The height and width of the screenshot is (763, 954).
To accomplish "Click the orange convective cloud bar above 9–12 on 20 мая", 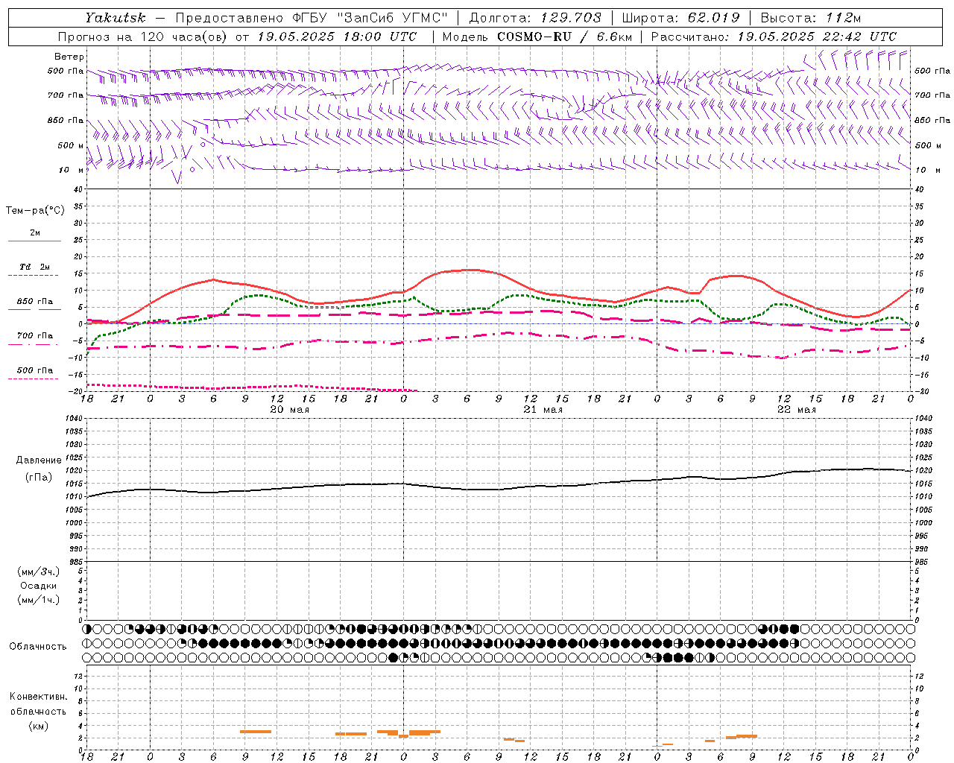I will 256,732.
